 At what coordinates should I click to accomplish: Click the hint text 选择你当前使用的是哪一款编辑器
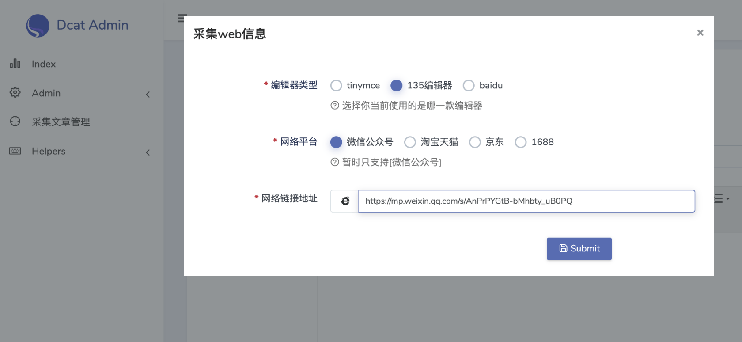click(x=412, y=106)
